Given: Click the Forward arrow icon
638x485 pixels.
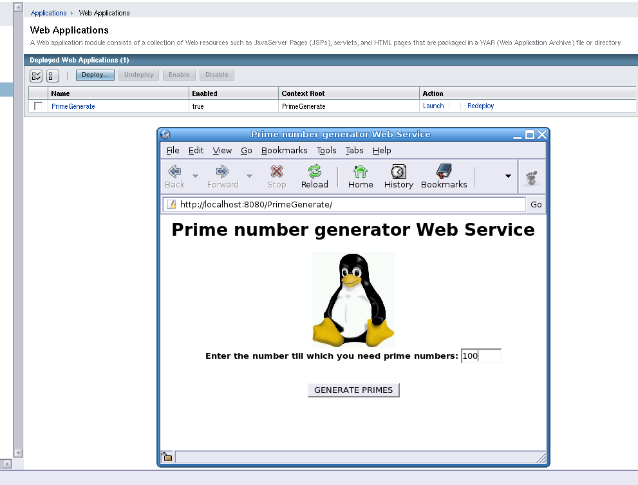Looking at the screenshot, I should click(x=223, y=171).
